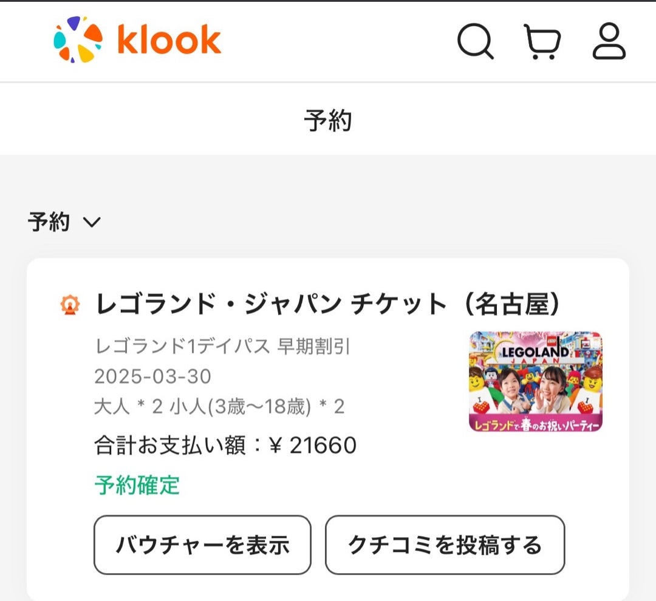The image size is (656, 601).
Task: Open the user account profile icon
Action: (x=609, y=41)
